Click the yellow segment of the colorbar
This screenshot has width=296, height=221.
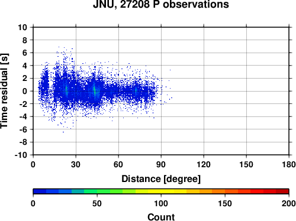point(161,191)
